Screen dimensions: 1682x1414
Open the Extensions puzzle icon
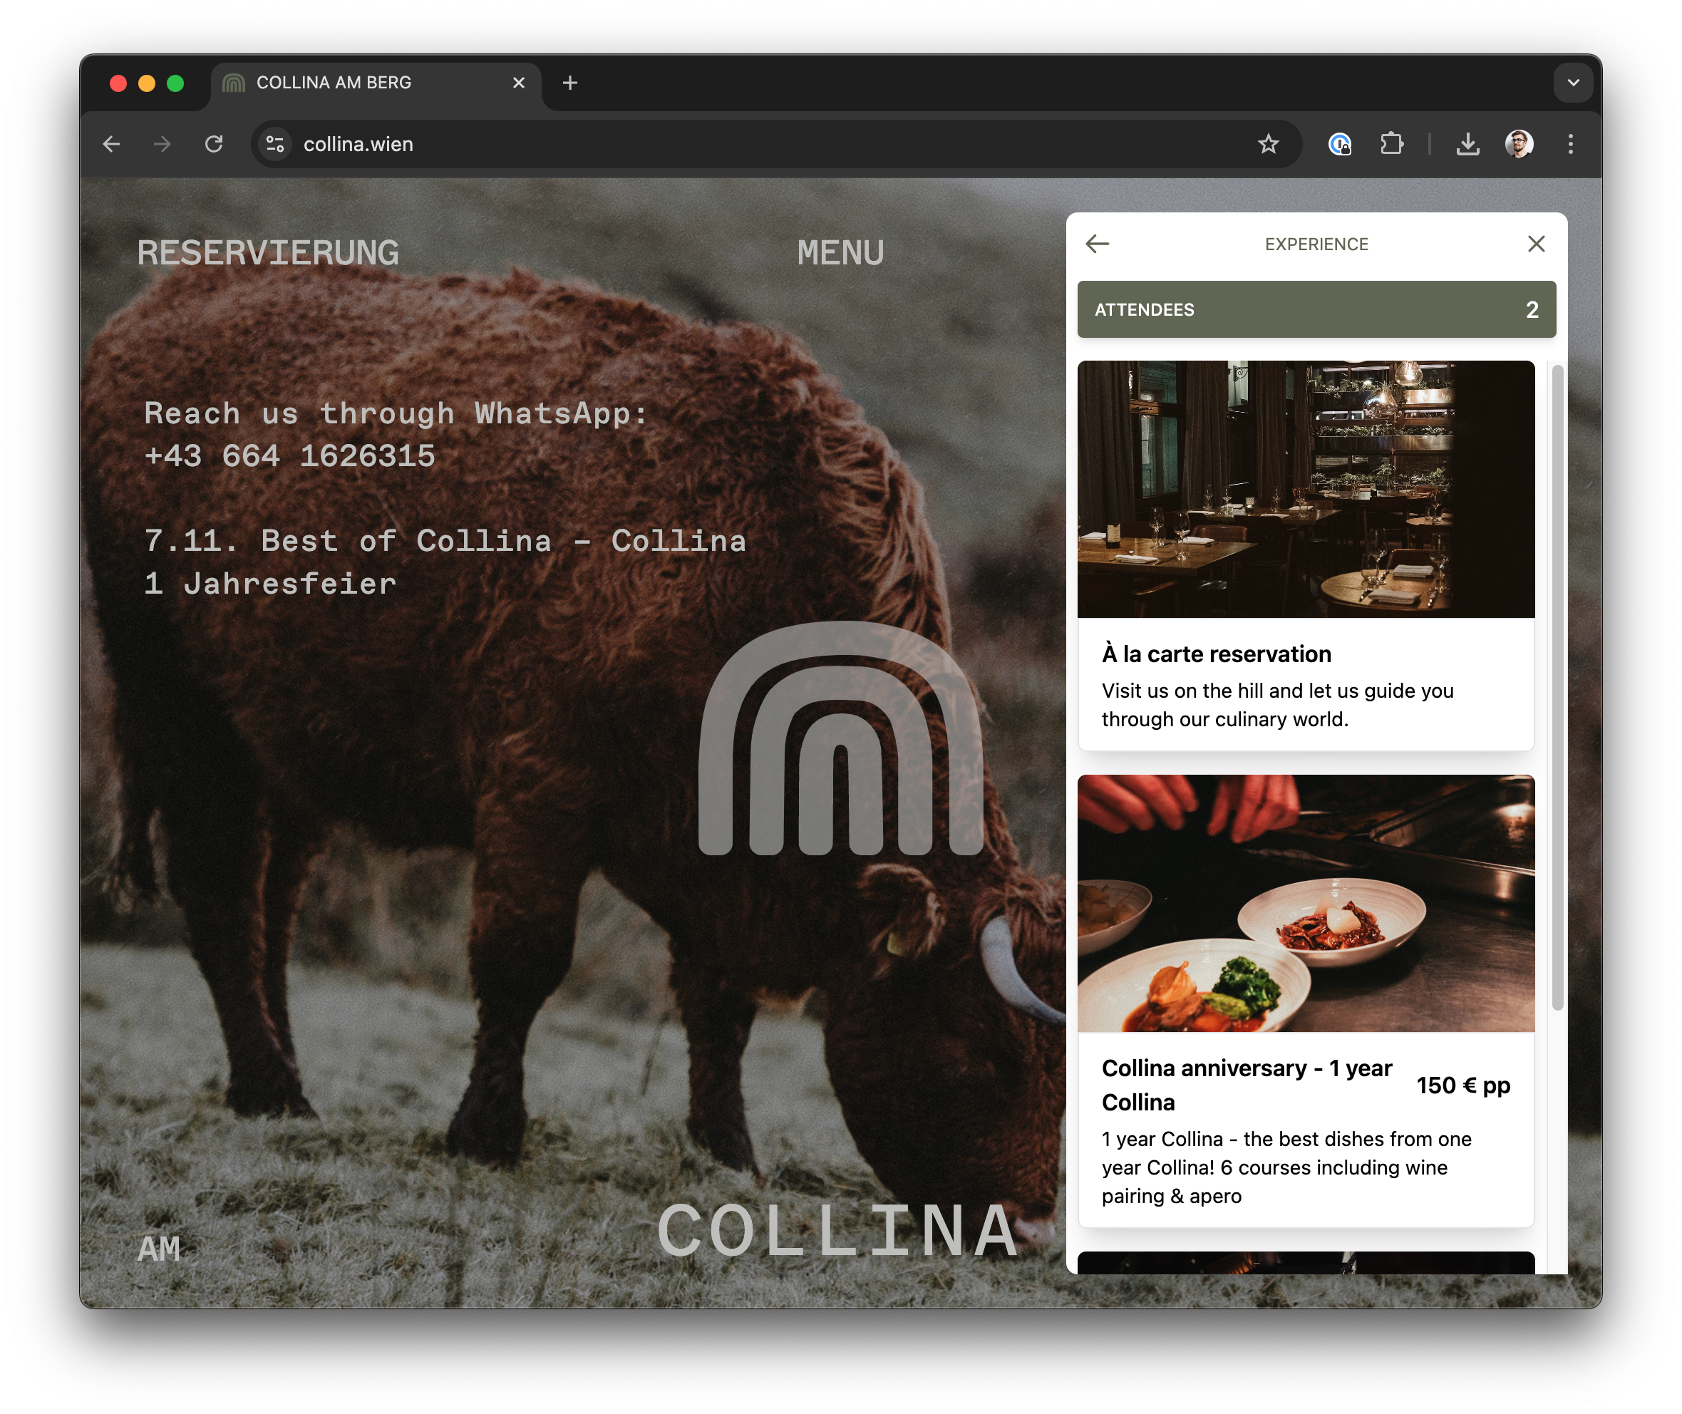[x=1392, y=144]
